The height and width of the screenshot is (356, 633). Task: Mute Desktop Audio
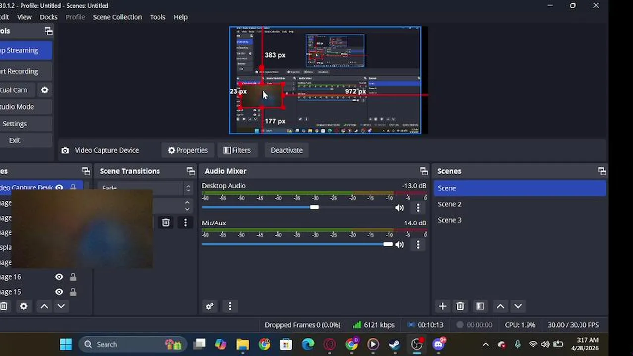(x=399, y=208)
